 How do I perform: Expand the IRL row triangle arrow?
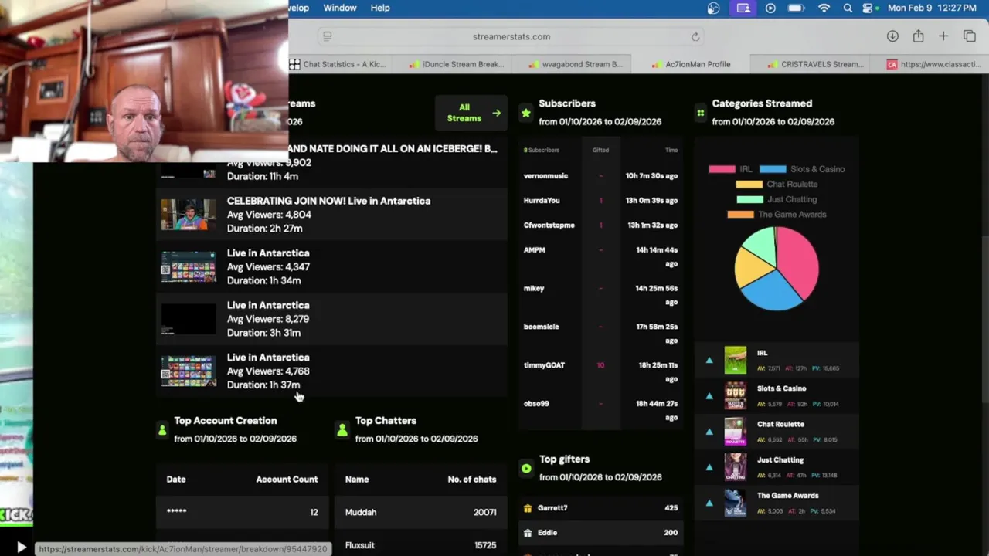pos(709,360)
